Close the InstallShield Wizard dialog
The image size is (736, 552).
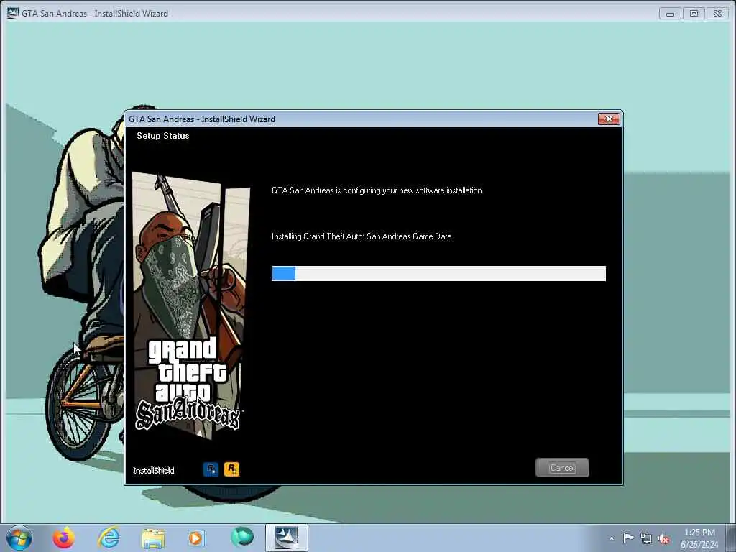point(609,119)
